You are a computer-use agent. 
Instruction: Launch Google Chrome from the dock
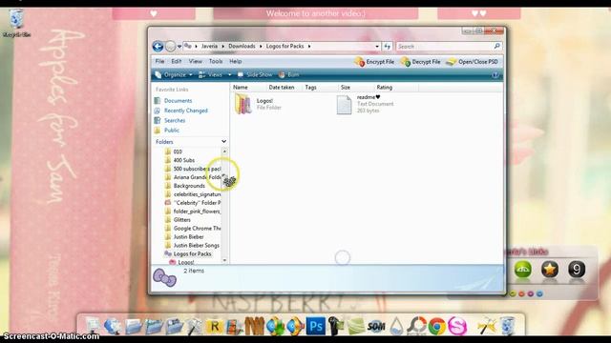click(437, 326)
